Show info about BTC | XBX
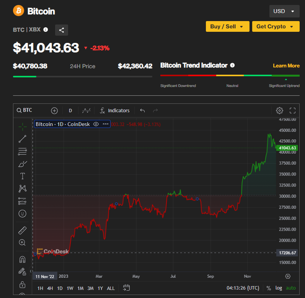Viewport: 305px width, 298px height. (x=46, y=29)
